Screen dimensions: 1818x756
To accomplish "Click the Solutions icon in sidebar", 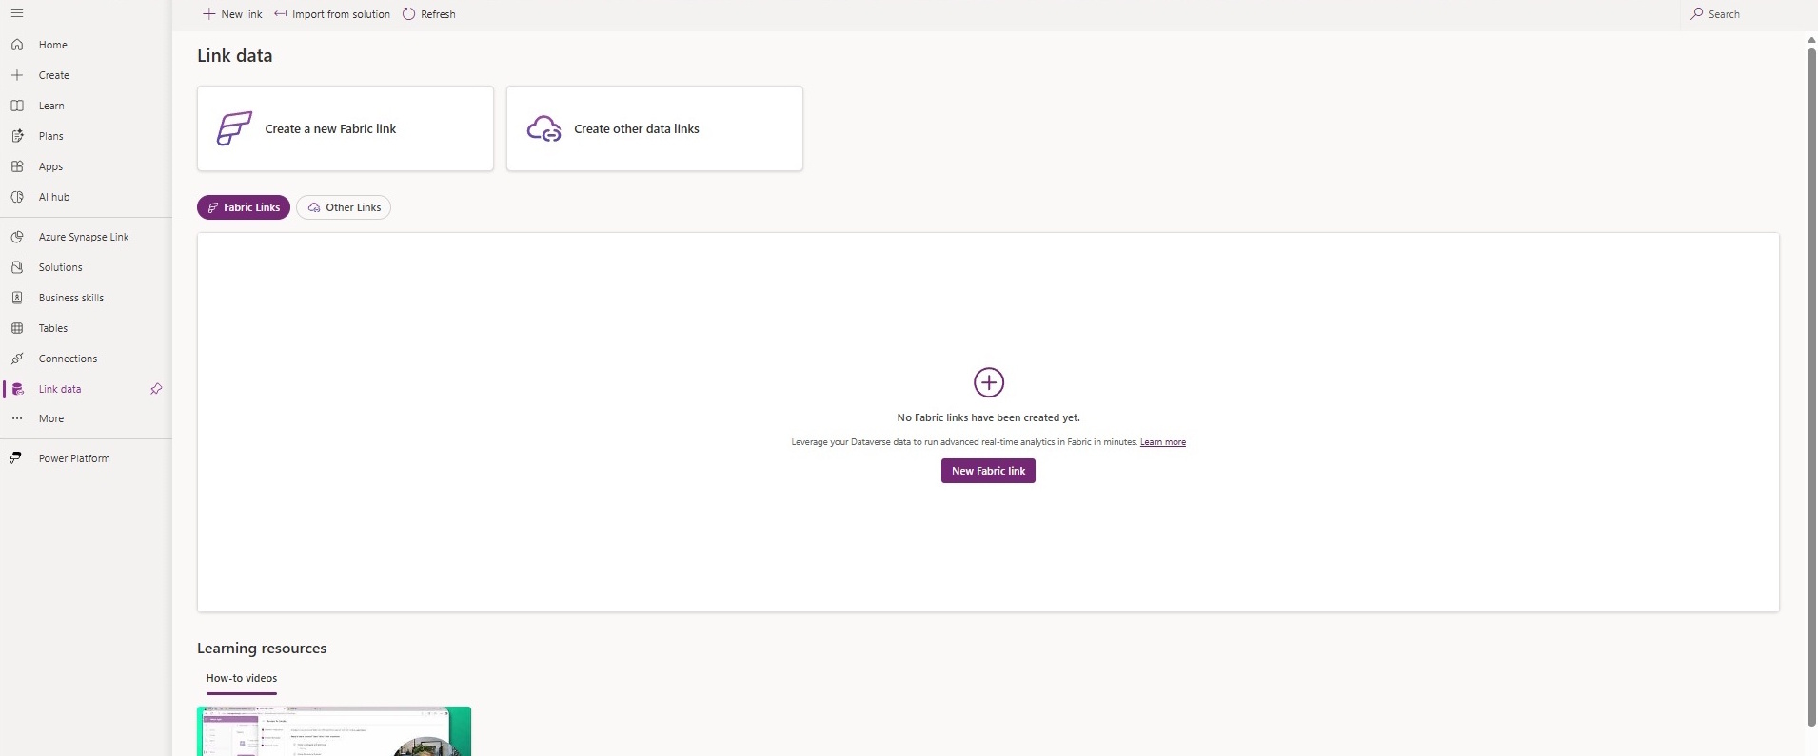I will [17, 267].
